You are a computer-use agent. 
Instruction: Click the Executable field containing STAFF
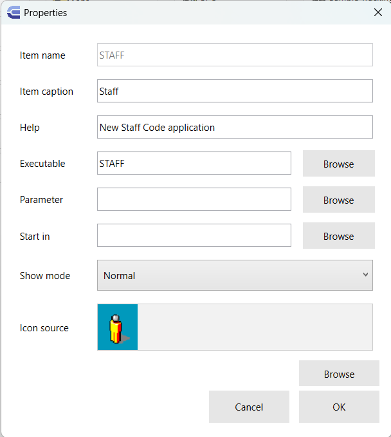[x=194, y=163]
